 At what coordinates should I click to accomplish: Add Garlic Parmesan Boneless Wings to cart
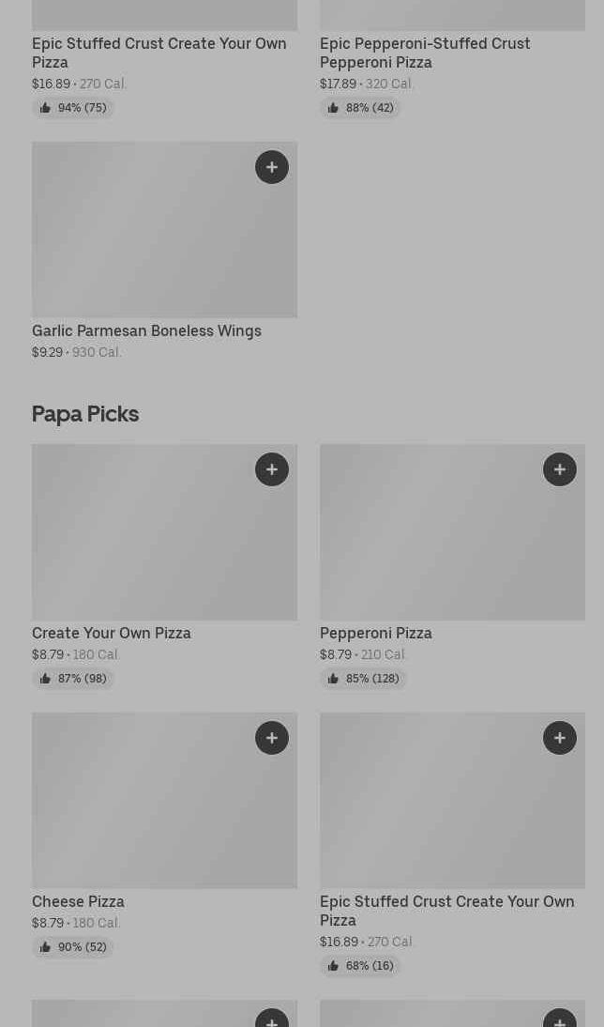click(x=272, y=167)
